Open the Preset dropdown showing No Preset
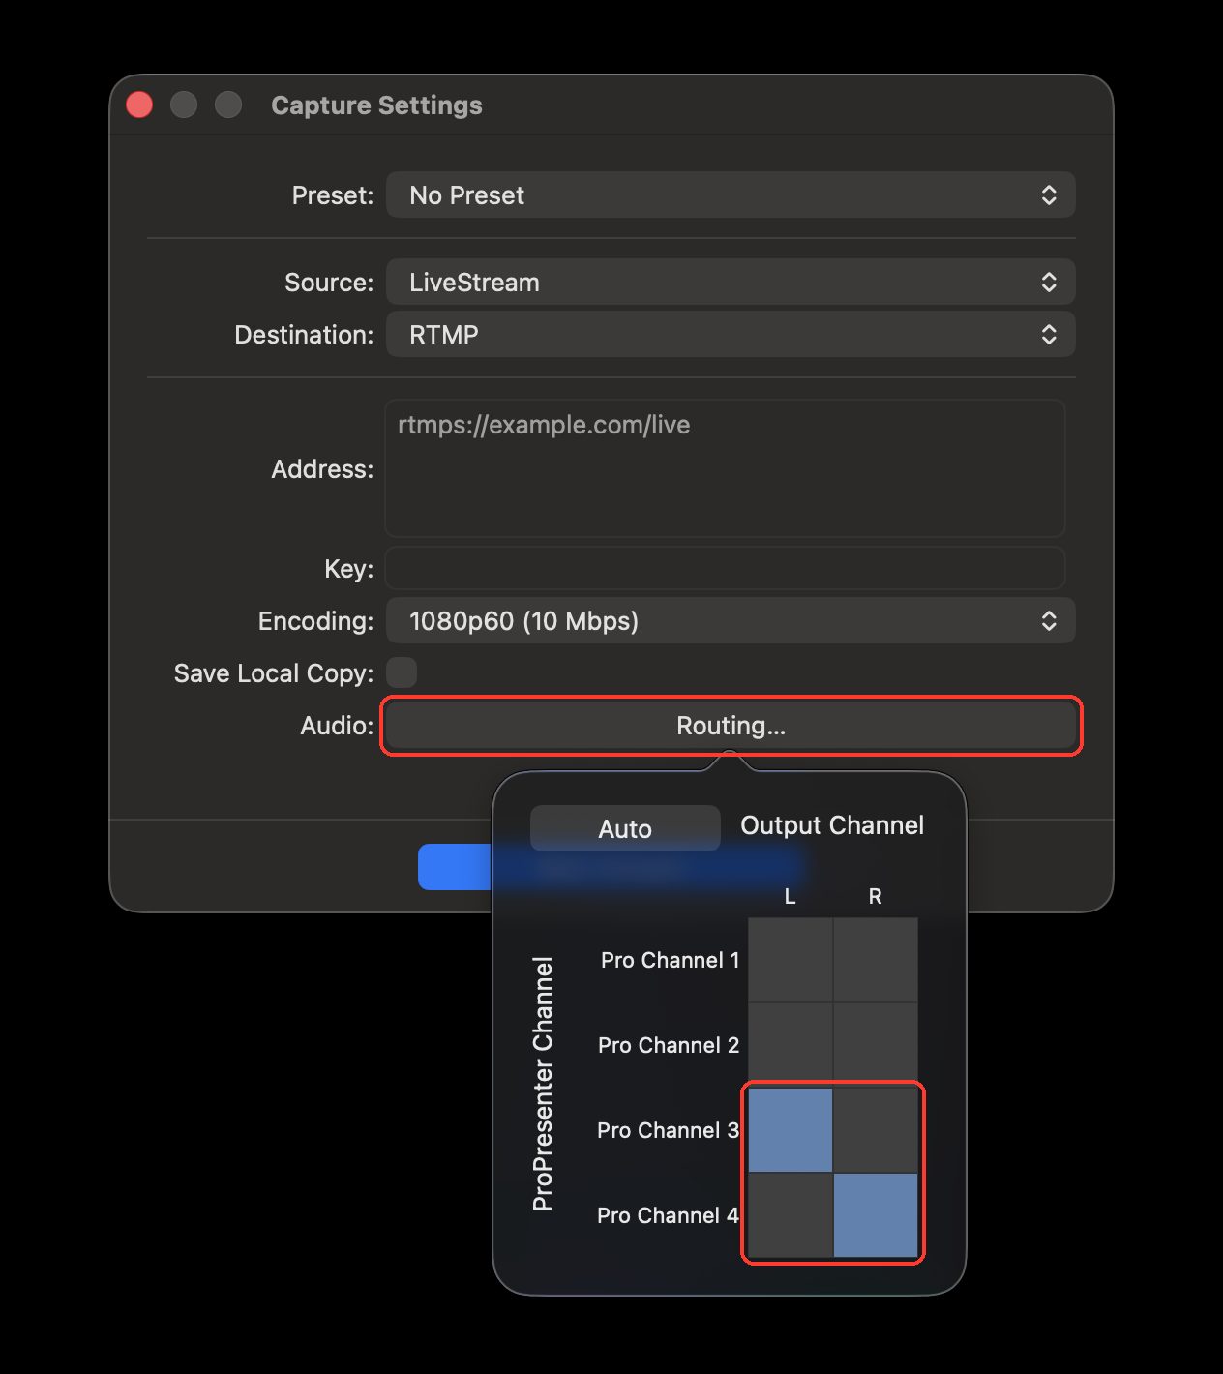 (731, 195)
